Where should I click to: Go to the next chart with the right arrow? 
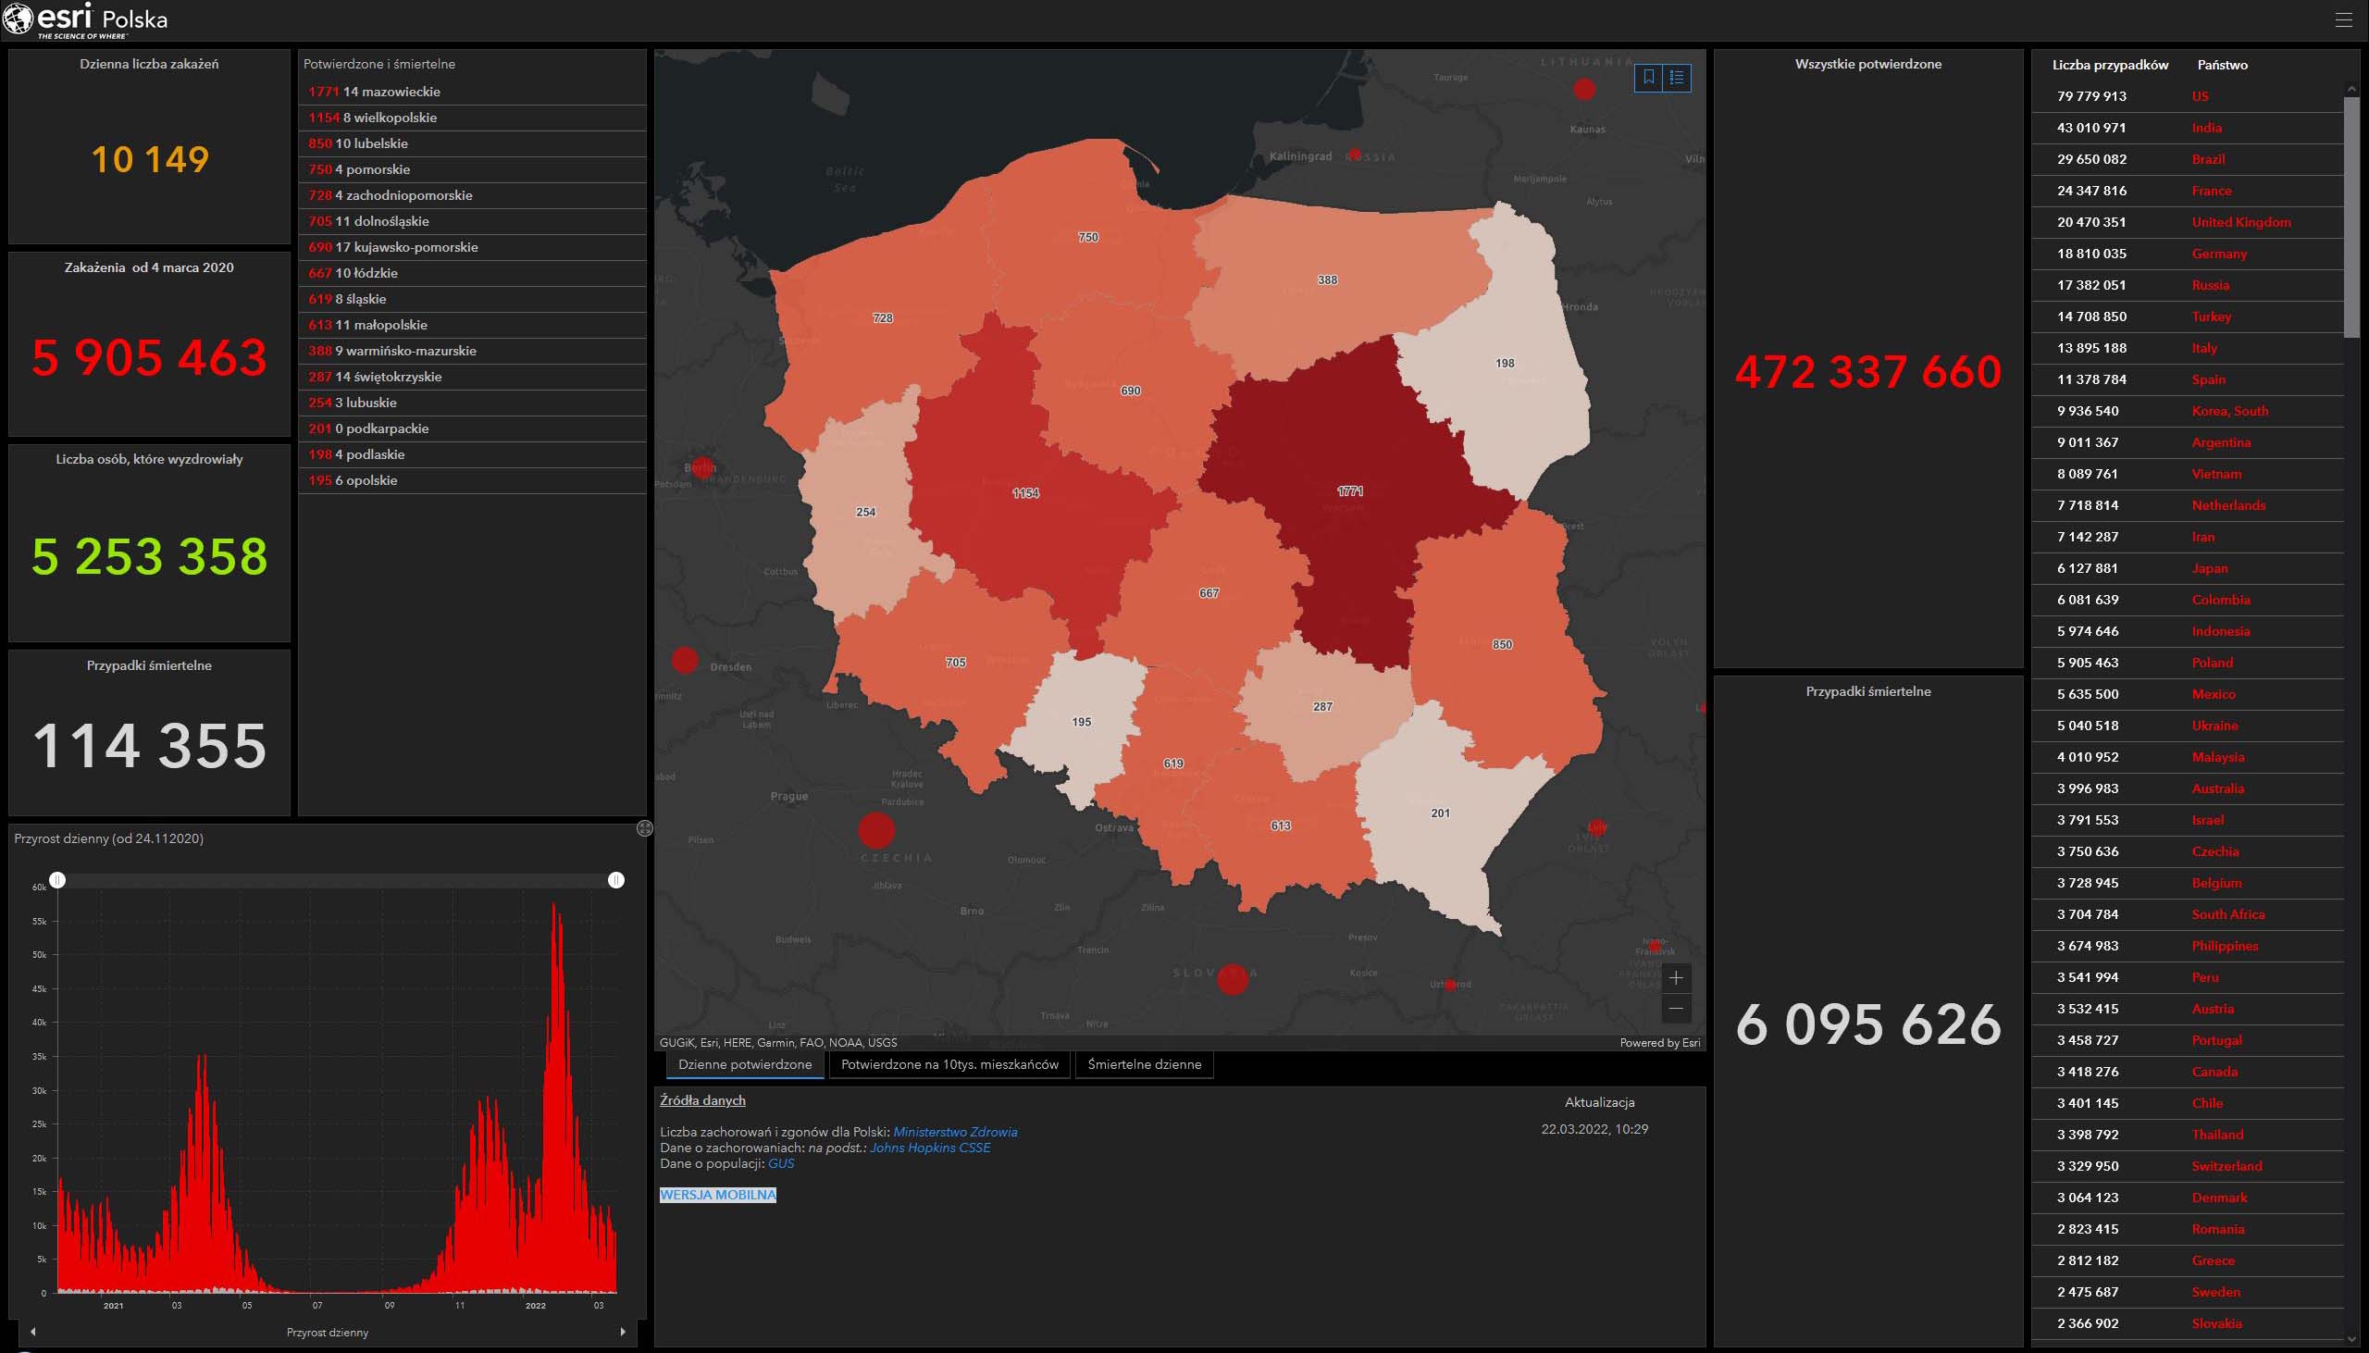pos(623,1332)
